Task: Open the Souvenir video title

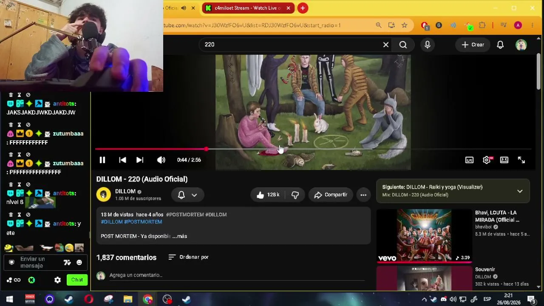Action: coord(485,269)
